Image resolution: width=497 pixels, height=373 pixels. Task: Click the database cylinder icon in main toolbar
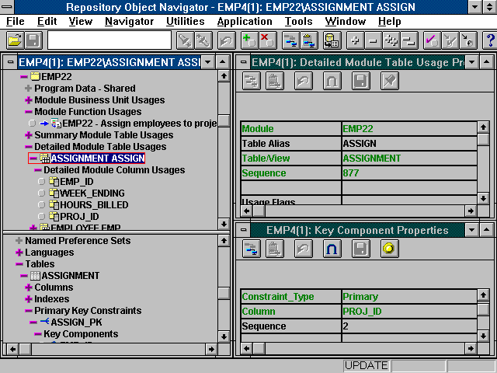pos(331,40)
